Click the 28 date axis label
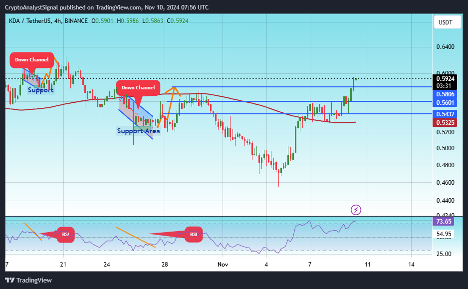This screenshot has width=468, height=289. pos(165,265)
